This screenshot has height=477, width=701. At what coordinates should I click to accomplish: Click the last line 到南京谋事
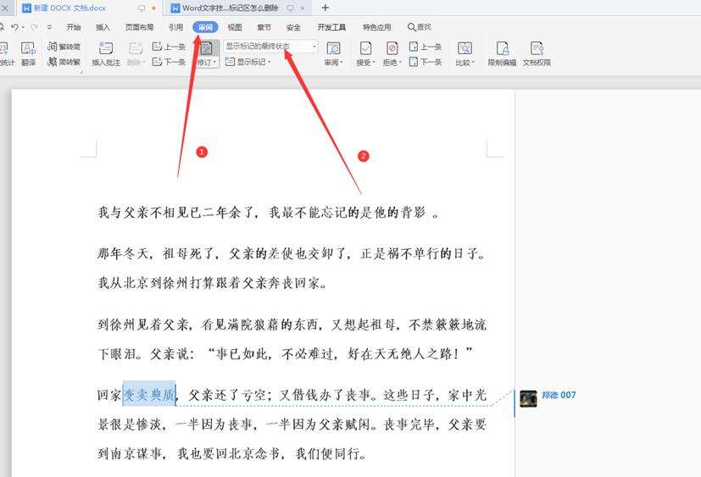[231, 453]
